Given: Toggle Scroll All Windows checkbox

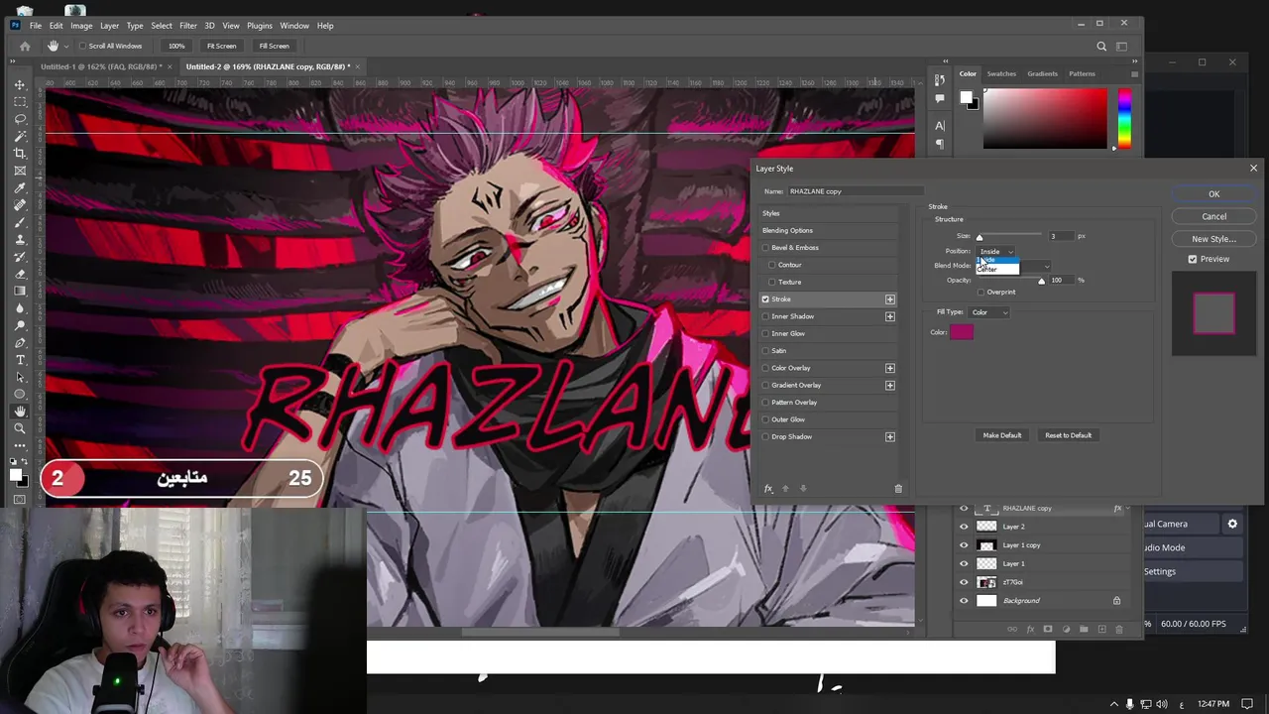Looking at the screenshot, I should click(83, 46).
